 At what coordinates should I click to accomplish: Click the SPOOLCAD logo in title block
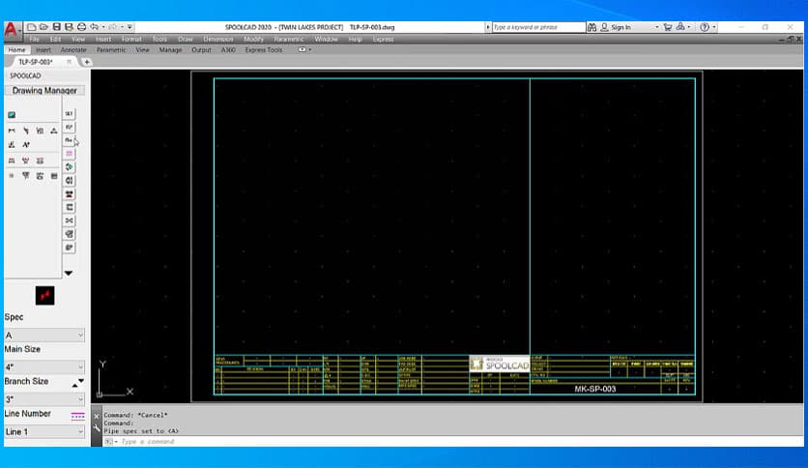[x=500, y=364]
